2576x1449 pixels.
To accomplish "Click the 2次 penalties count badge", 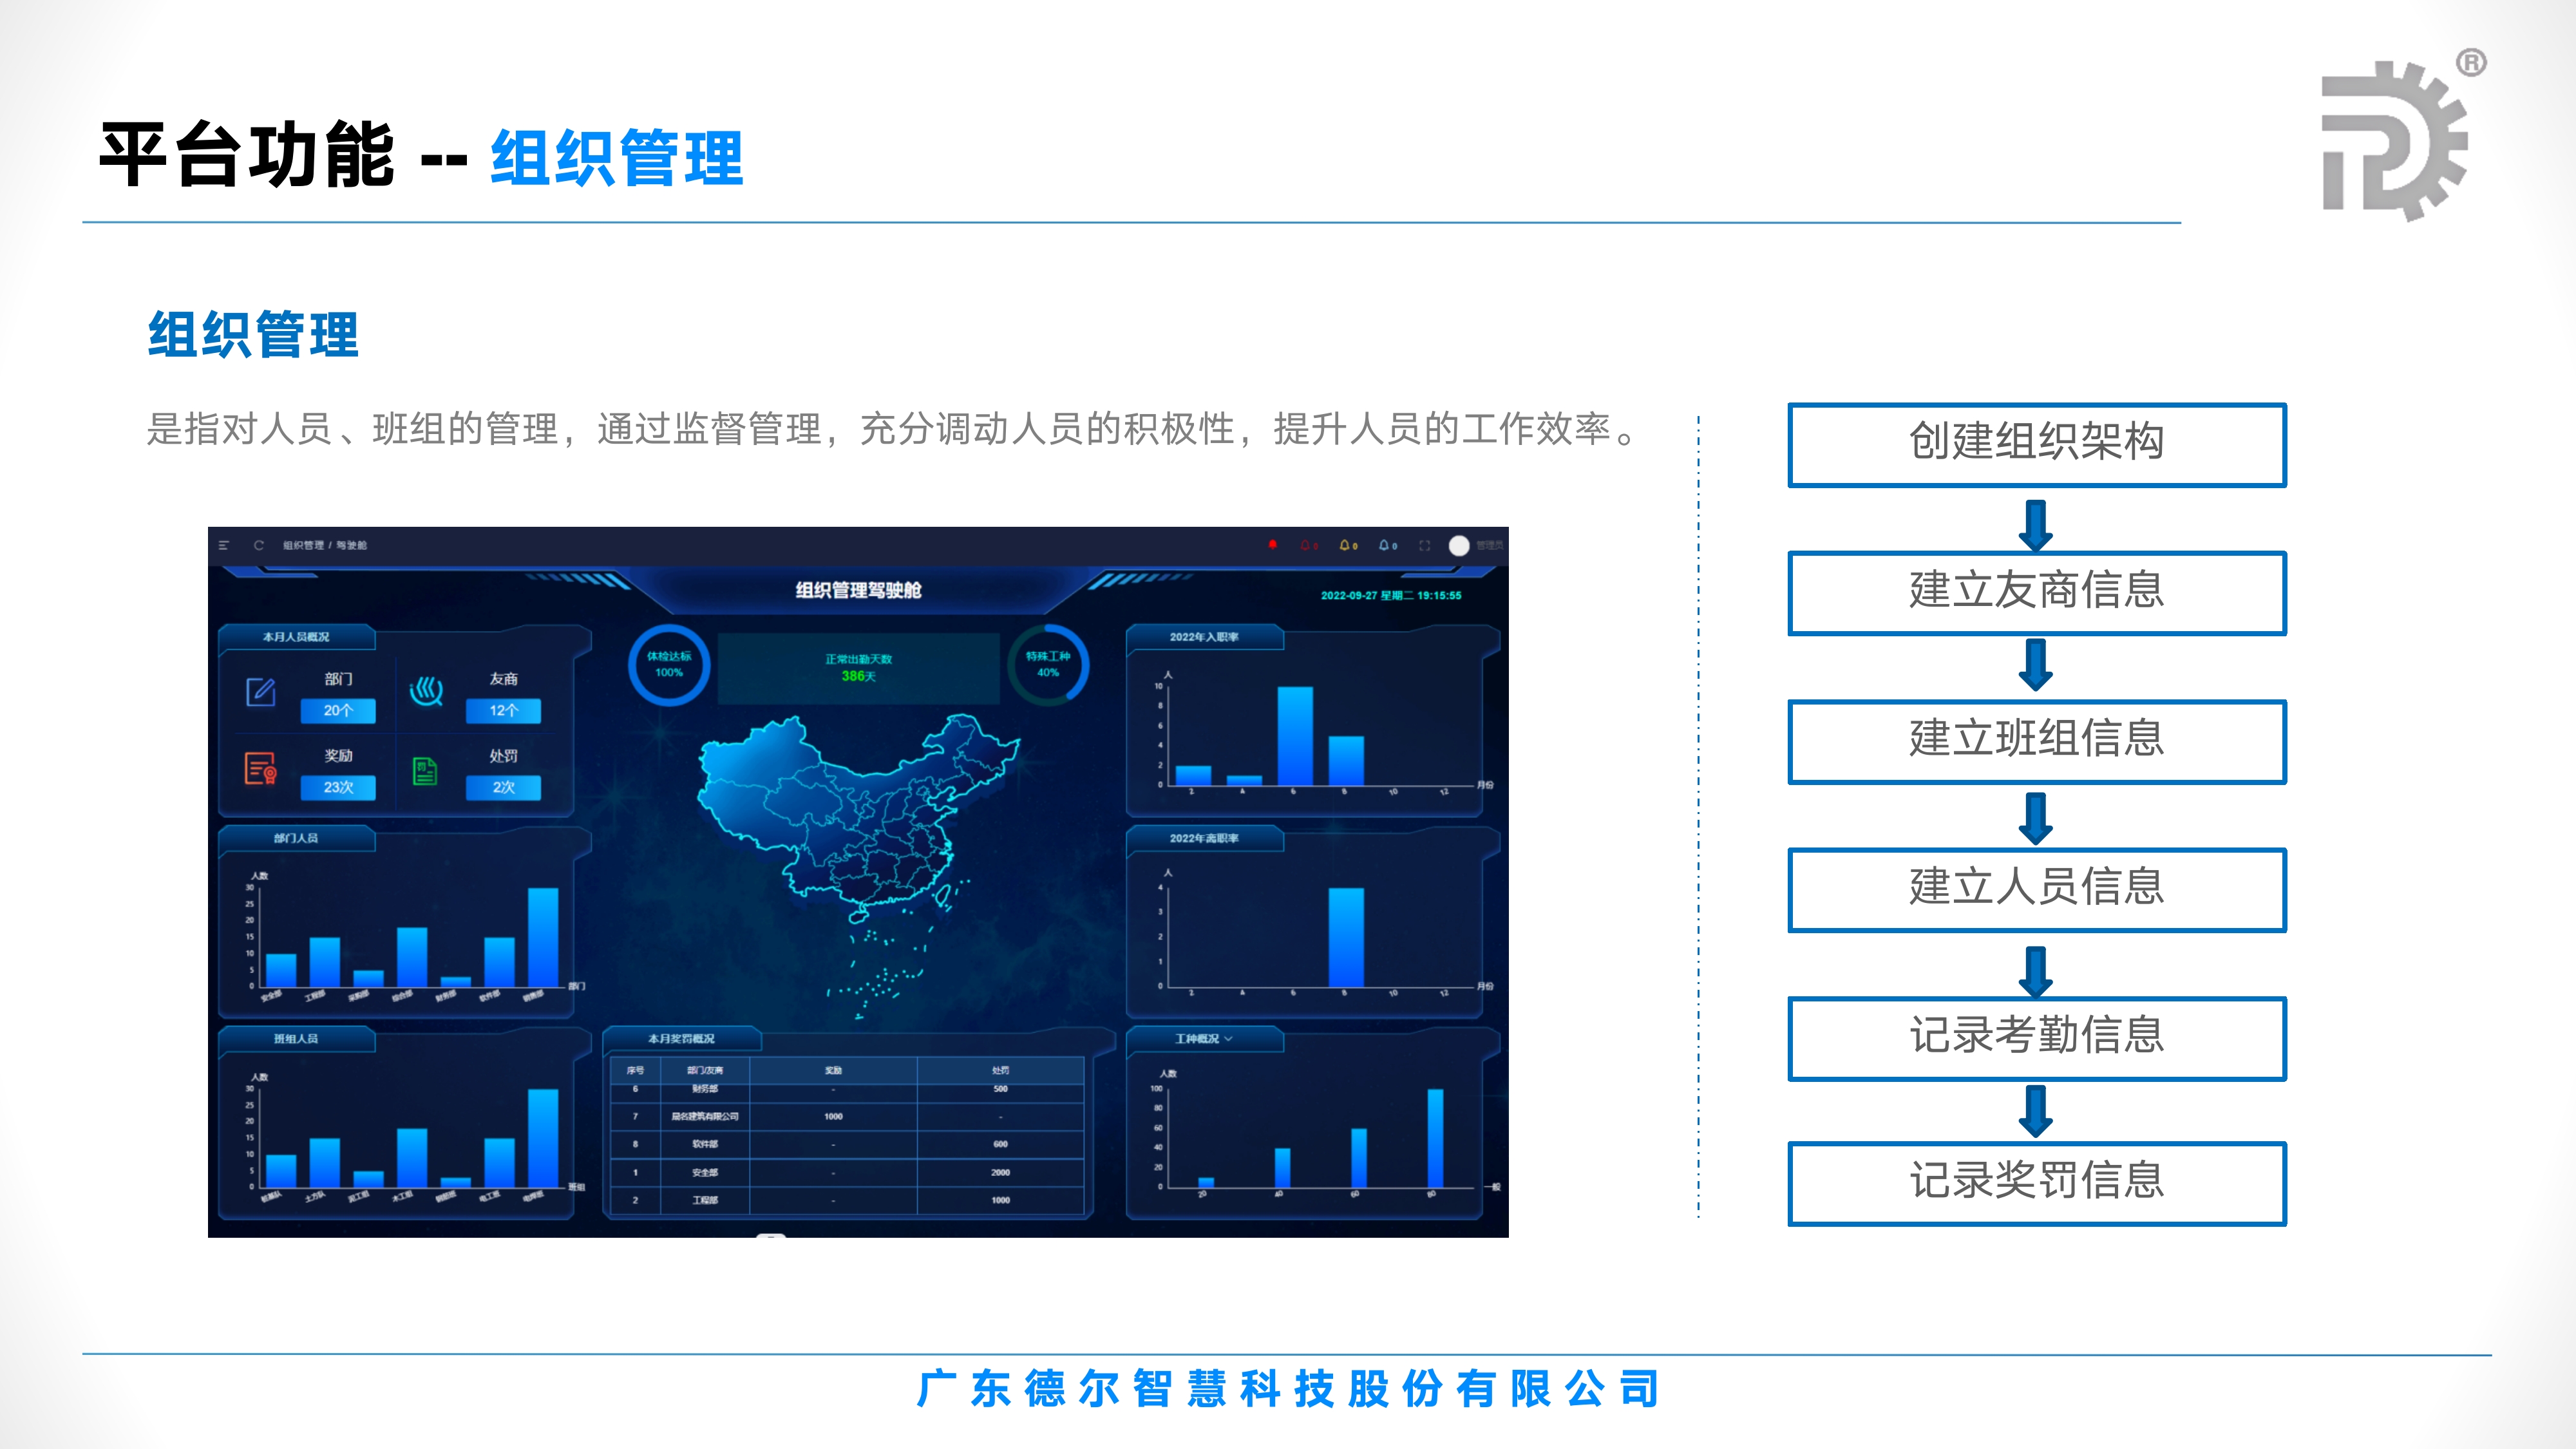I will pyautogui.click(x=503, y=788).
